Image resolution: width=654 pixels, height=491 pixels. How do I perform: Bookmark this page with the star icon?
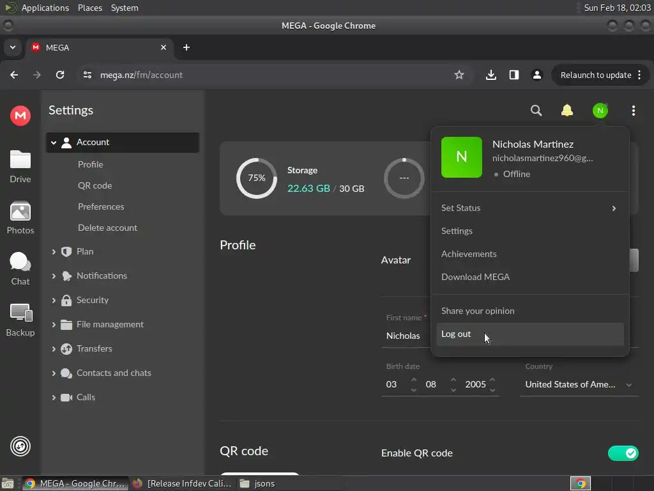pyautogui.click(x=459, y=75)
